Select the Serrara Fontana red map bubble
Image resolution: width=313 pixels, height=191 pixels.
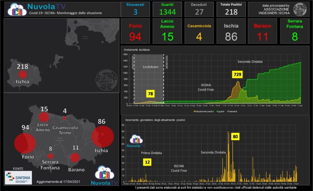(x=50, y=156)
